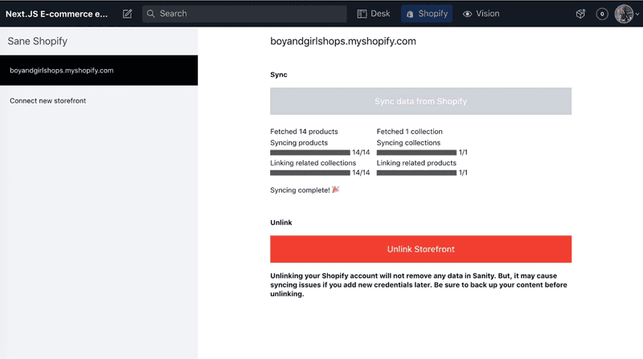Viewport: 643px width, 359px height.
Task: Click the compose new document pencil icon
Action: (128, 14)
